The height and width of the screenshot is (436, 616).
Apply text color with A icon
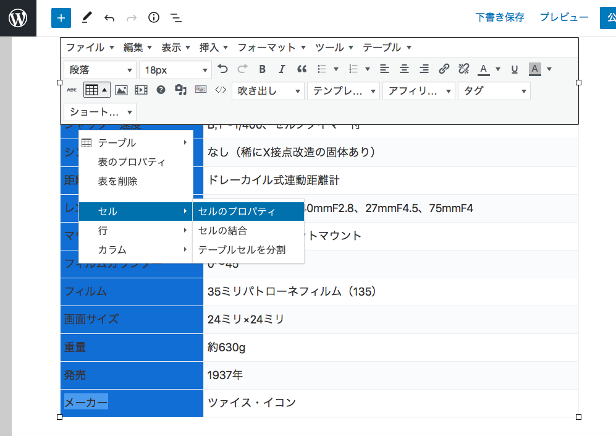point(484,69)
